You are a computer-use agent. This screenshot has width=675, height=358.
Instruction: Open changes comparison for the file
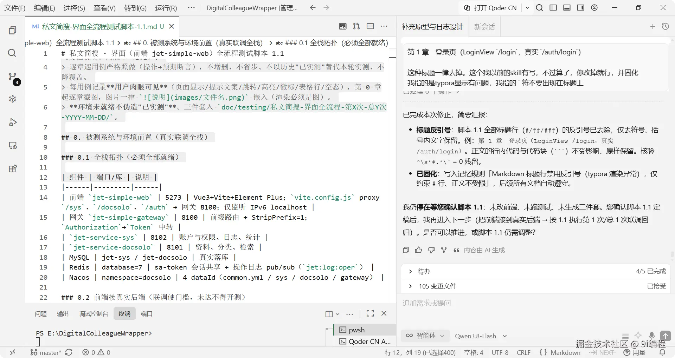point(356,26)
